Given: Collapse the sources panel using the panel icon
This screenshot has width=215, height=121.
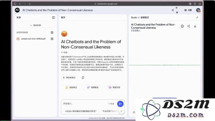Looking at the screenshot, I should [54, 18].
